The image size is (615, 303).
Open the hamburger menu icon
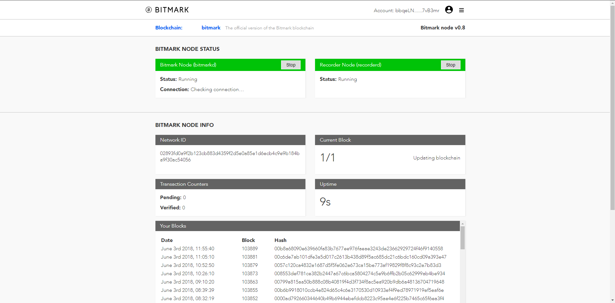click(461, 10)
